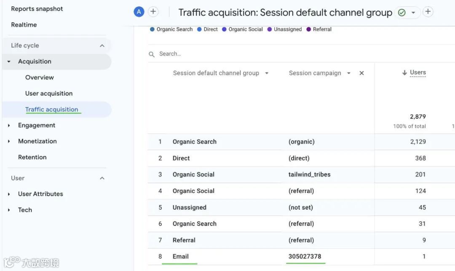This screenshot has height=271, width=455.
Task: Select User acquisition report
Action: pyautogui.click(x=49, y=93)
